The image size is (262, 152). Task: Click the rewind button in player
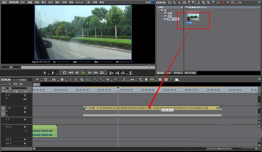70,73
